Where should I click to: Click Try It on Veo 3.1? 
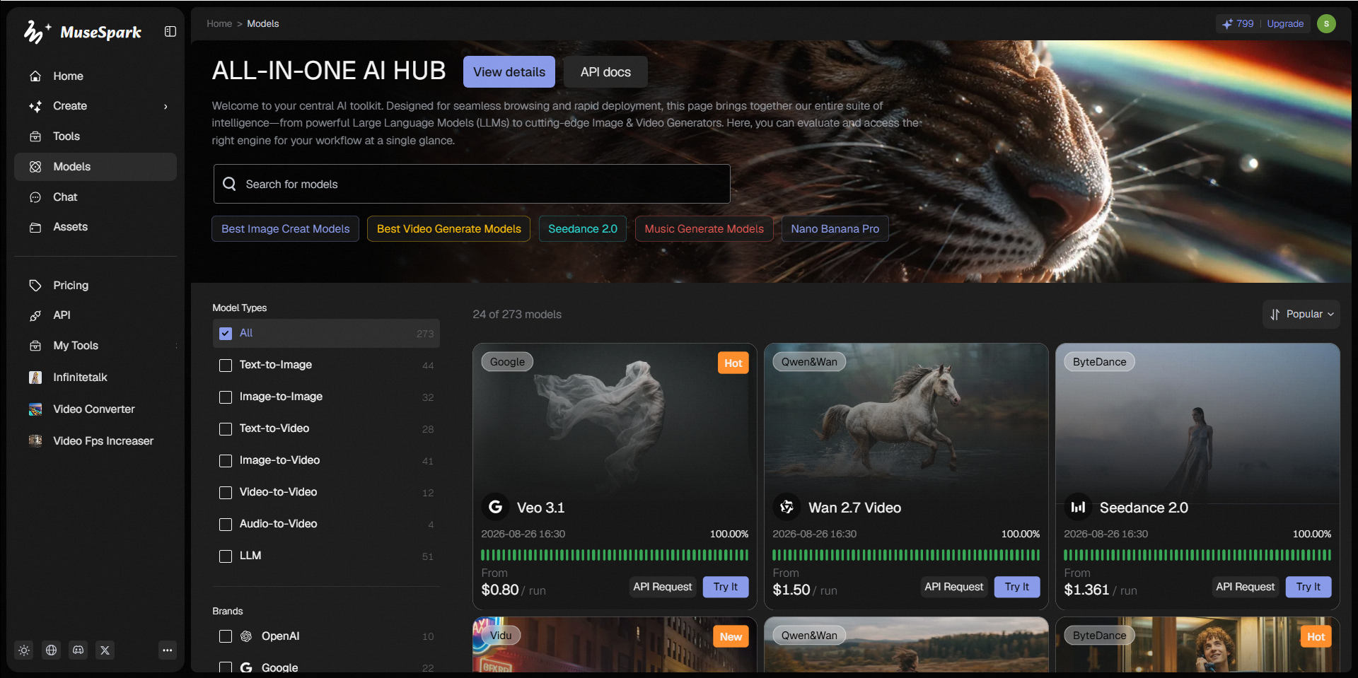[x=726, y=587]
